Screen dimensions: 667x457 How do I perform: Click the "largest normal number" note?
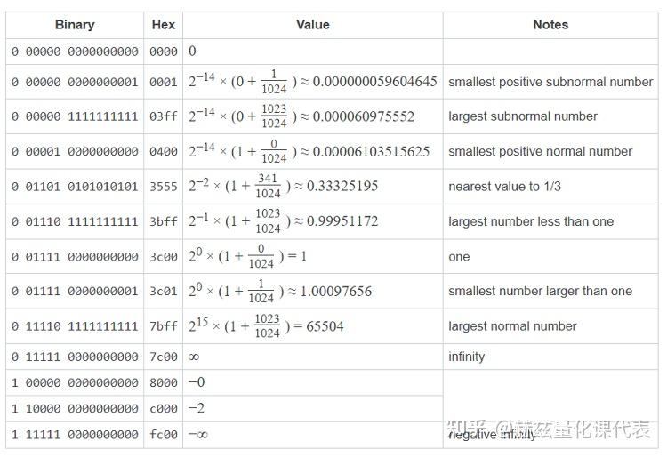tap(512, 326)
